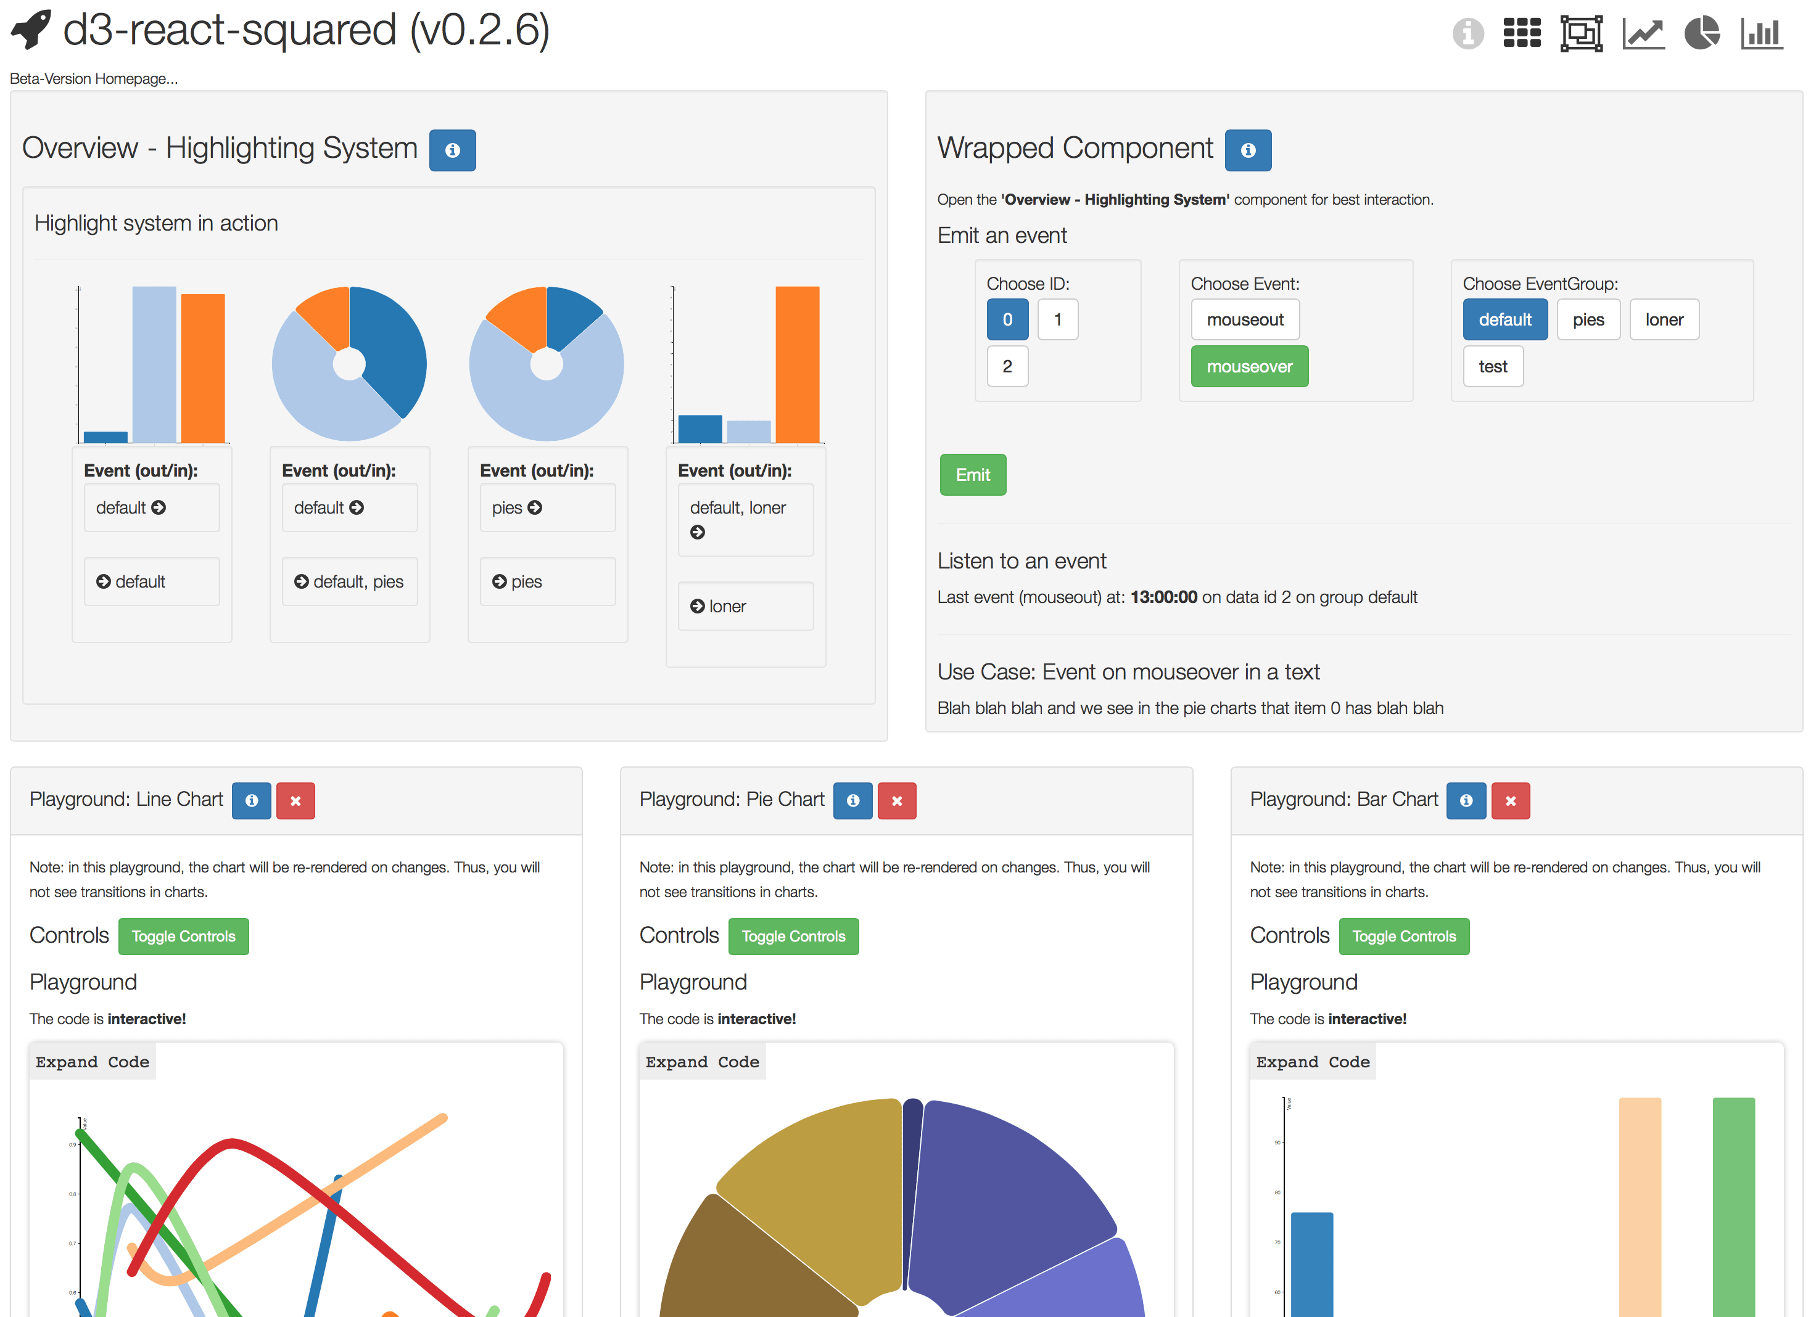Click the 'loner' incoming event box
The height and width of the screenshot is (1317, 1816).
[x=745, y=607]
